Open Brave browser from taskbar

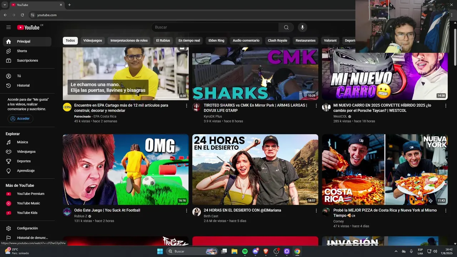[x=266, y=251]
